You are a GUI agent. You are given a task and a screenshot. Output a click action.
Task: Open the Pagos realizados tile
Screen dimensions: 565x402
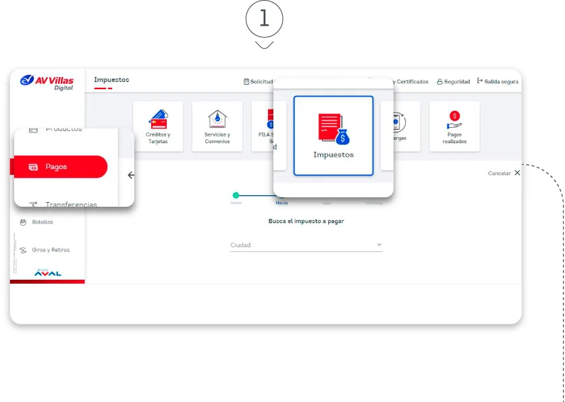(x=454, y=126)
